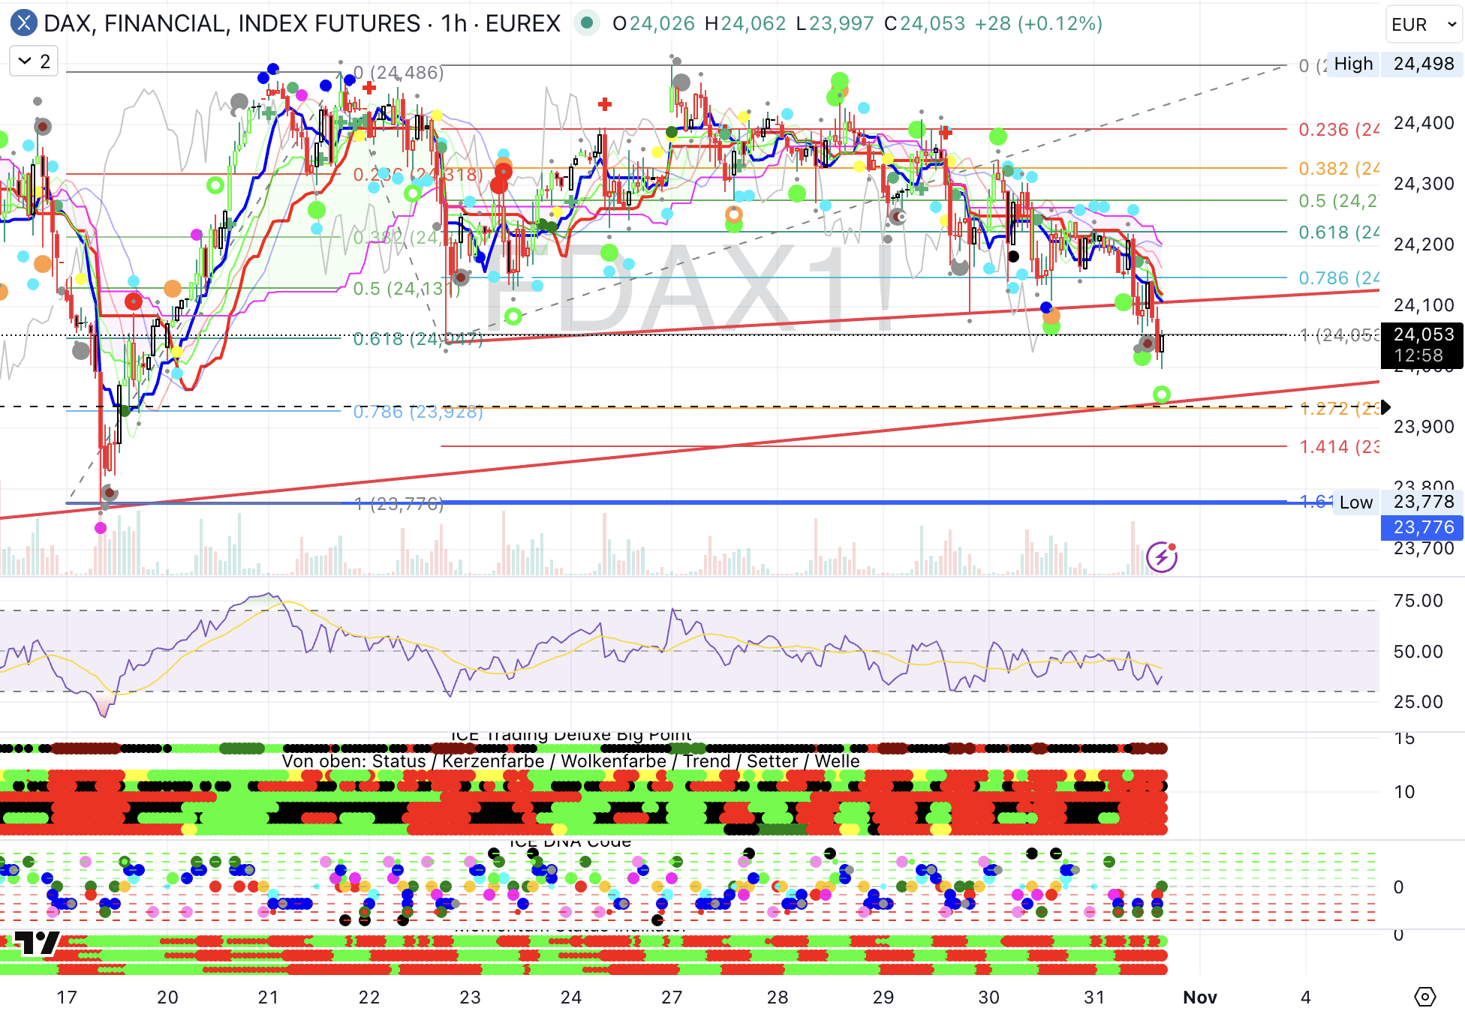The width and height of the screenshot is (1465, 1014).
Task: Open chart settings gear icon
Action: point(1424,997)
